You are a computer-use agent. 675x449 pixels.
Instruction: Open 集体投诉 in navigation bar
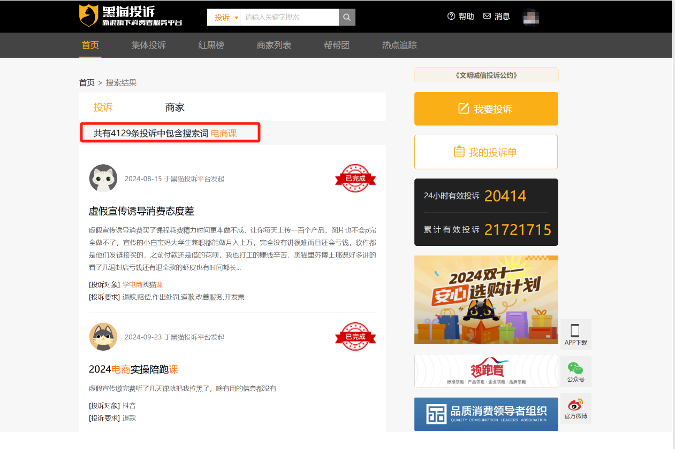[148, 45]
